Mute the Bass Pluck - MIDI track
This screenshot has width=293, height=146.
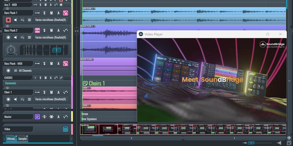51,64
